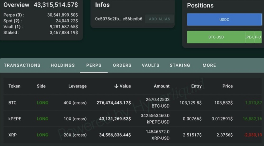Click the green BTC PnL 1,073,87 value
264x146 pixels.
253,103
